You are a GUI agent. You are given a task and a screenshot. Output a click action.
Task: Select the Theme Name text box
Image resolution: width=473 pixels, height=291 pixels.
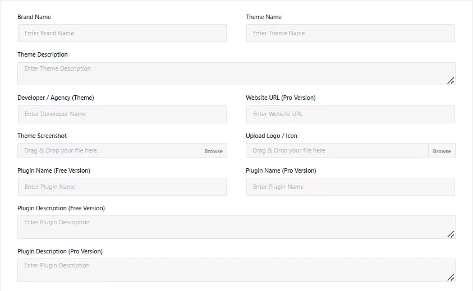351,33
